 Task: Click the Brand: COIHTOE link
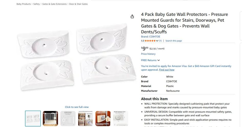click(151, 37)
